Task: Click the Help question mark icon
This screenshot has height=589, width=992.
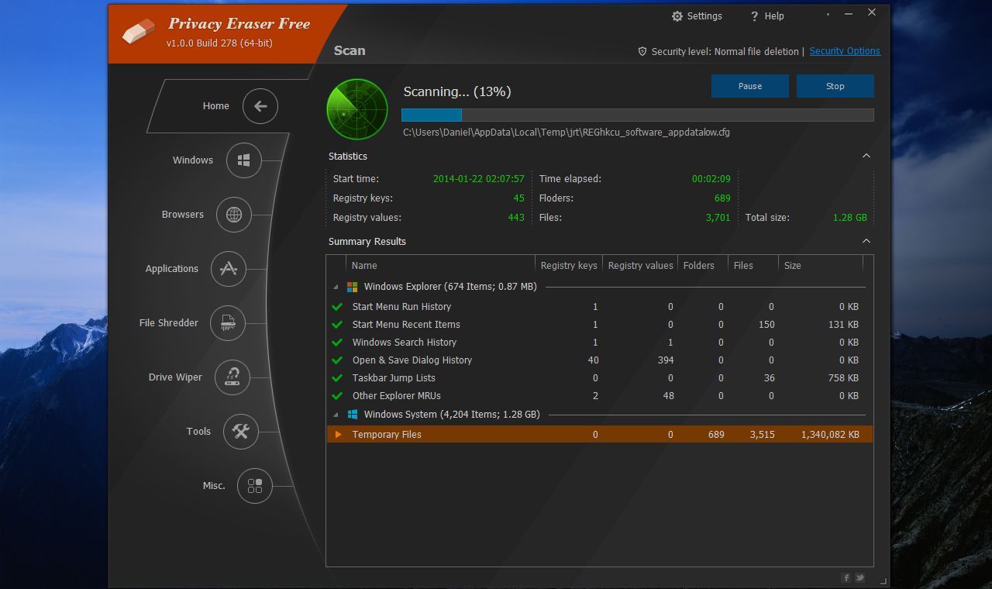Action: tap(754, 16)
